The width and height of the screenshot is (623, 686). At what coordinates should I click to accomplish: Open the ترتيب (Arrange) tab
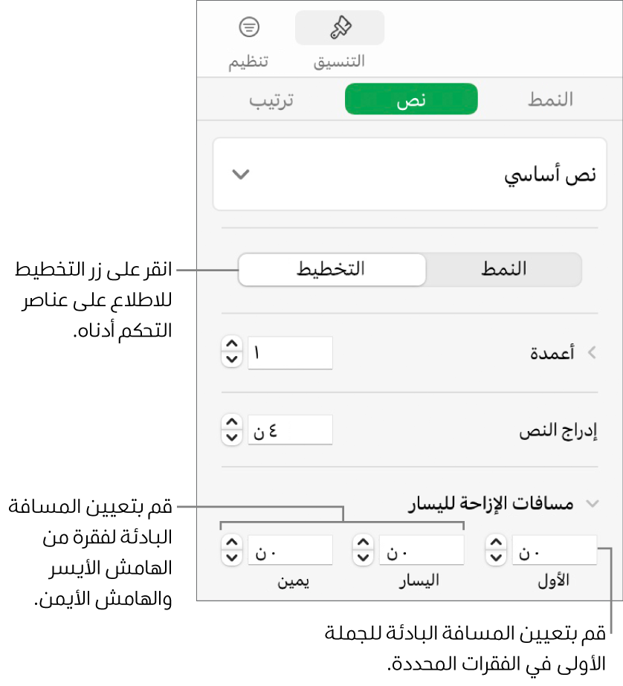click(x=271, y=100)
